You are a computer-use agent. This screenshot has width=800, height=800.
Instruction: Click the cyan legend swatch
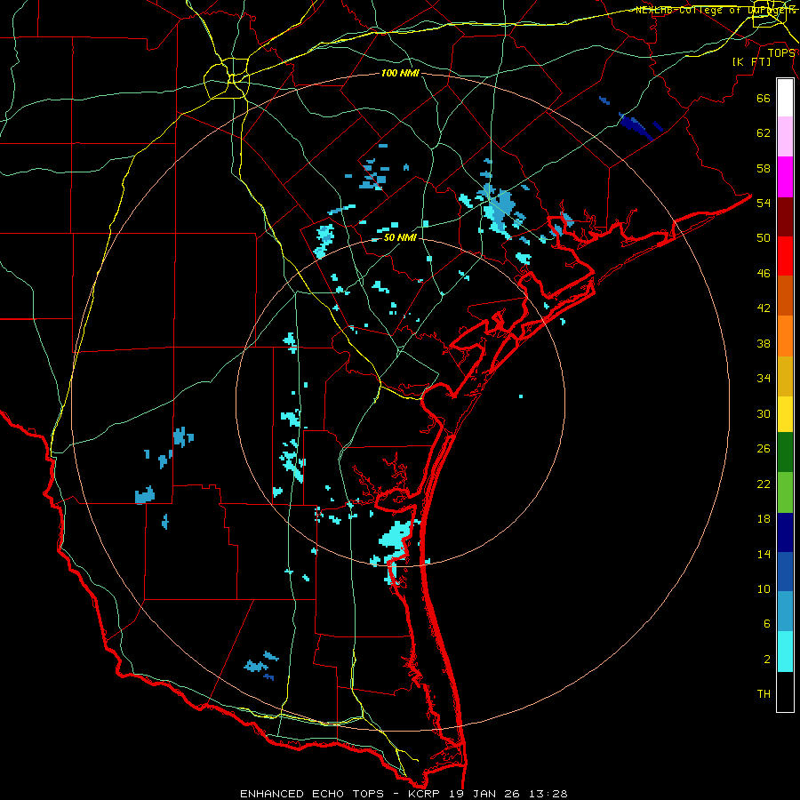click(785, 652)
